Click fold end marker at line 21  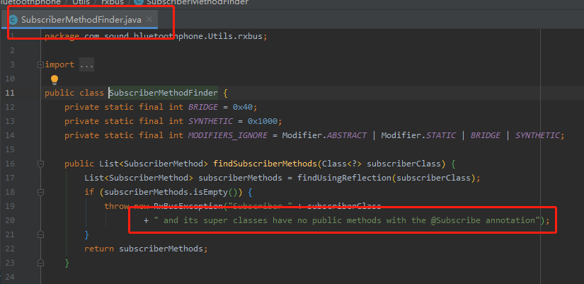point(40,234)
